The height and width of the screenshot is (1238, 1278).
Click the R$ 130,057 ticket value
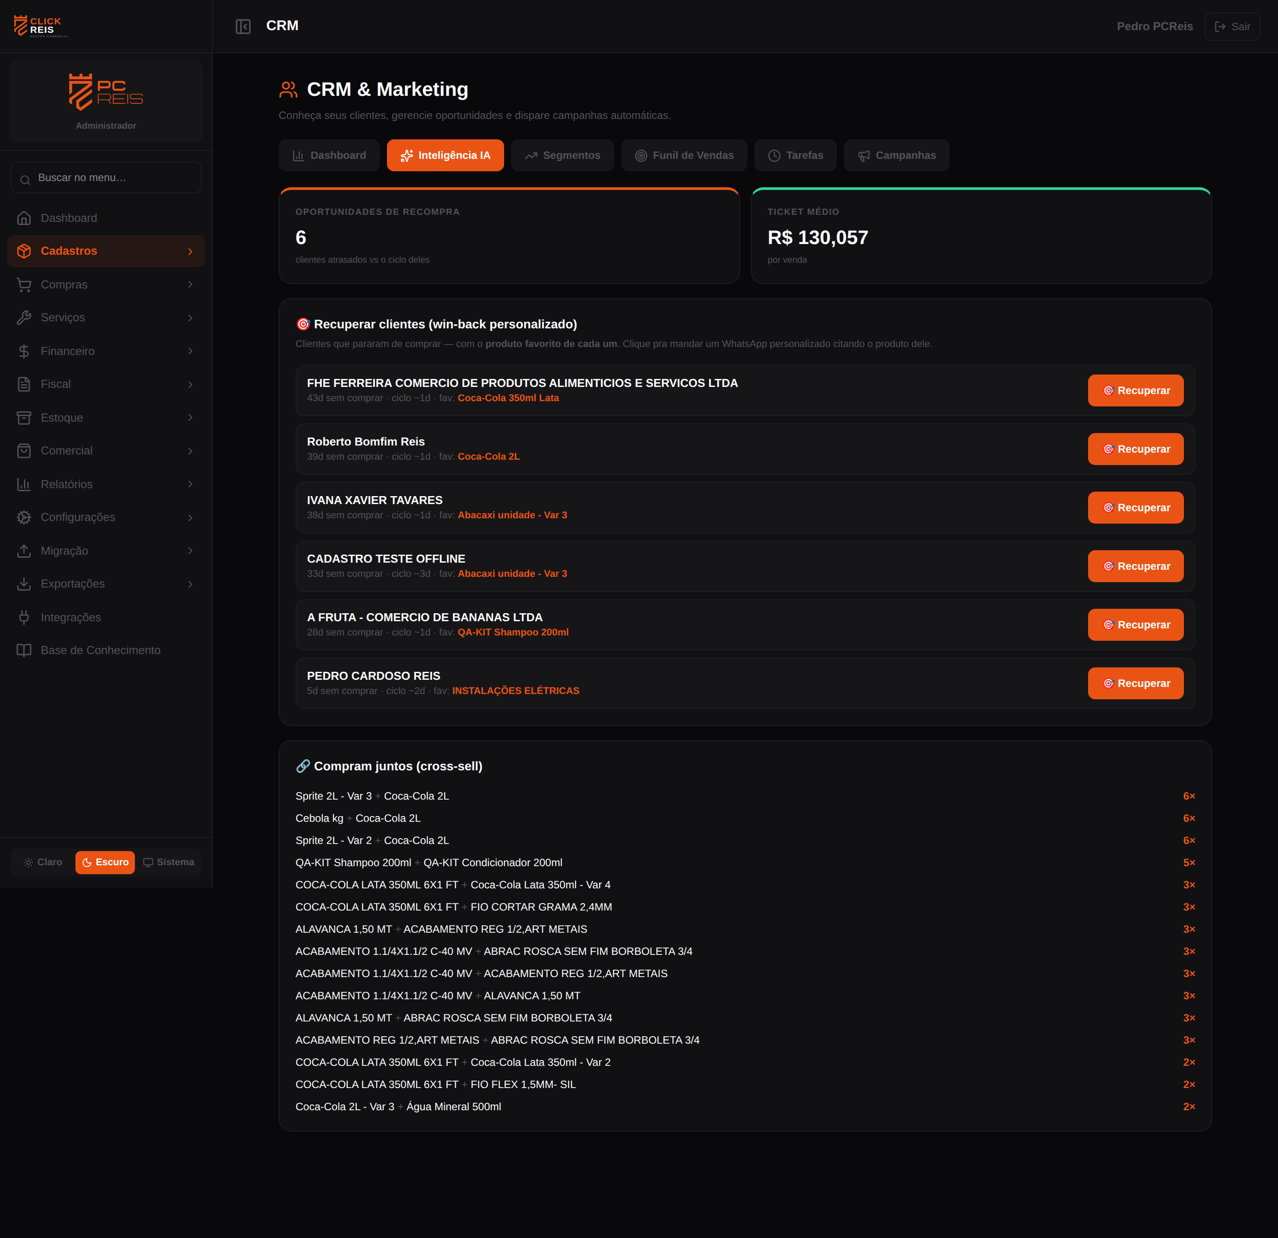[x=818, y=237]
